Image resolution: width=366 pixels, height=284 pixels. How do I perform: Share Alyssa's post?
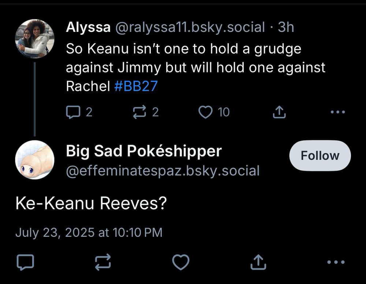click(279, 112)
